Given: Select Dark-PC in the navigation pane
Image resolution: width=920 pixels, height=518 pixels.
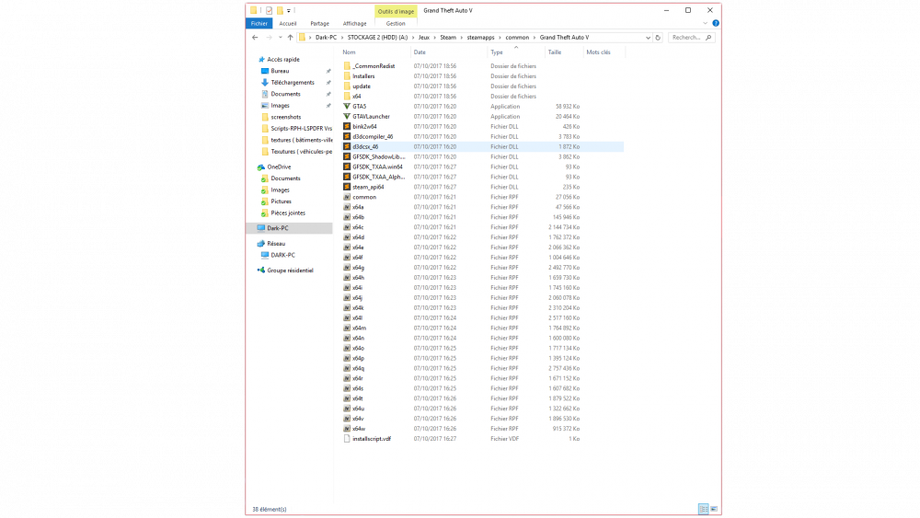Looking at the screenshot, I should 277,228.
